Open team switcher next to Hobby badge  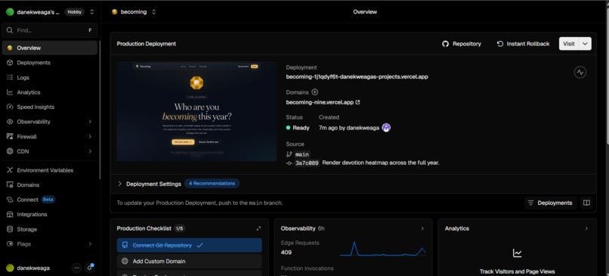[91, 12]
